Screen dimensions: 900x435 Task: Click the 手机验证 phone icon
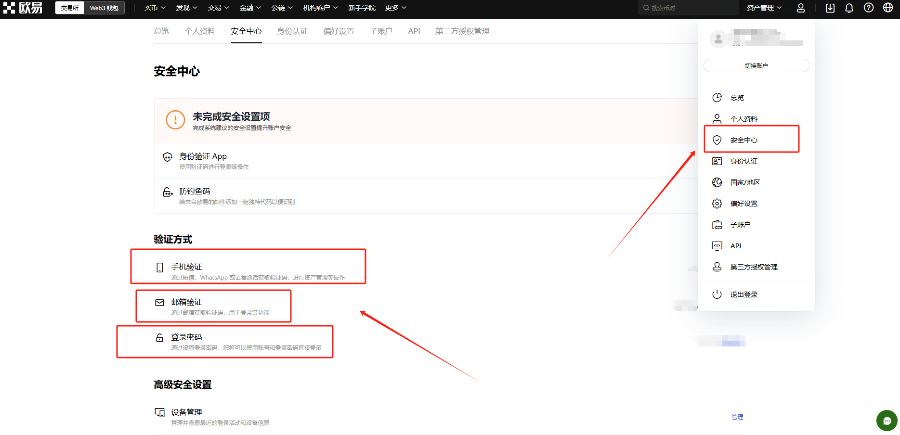(x=160, y=268)
